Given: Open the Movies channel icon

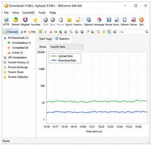Looking at the screenshot, I should coord(109,21).
